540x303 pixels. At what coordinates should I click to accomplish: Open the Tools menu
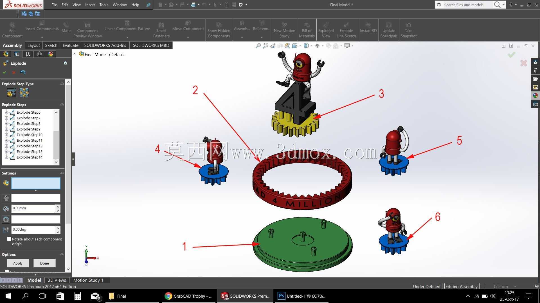pyautogui.click(x=104, y=5)
